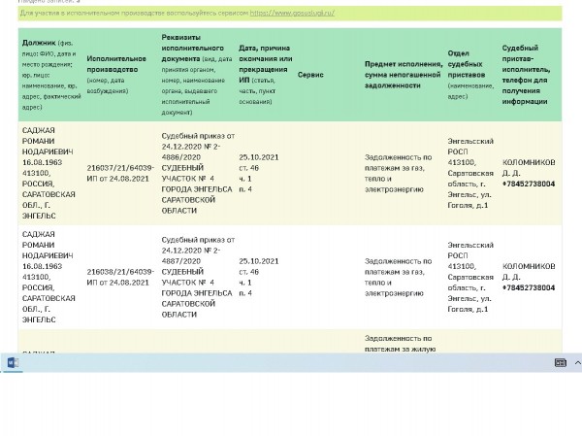The width and height of the screenshot is (582, 436).
Task: Click the Предмет исполнения column header
Action: 403,75
